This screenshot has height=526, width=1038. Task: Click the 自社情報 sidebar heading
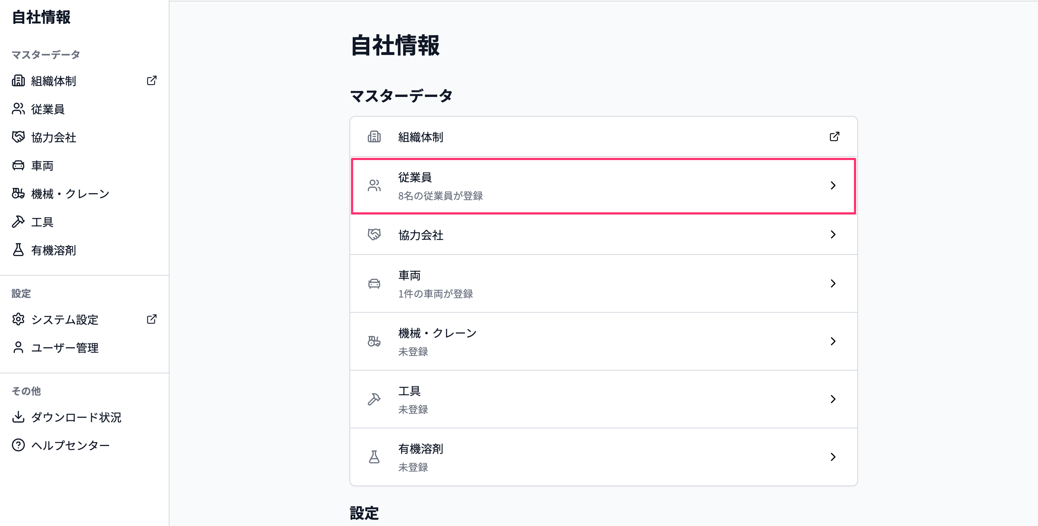click(41, 17)
